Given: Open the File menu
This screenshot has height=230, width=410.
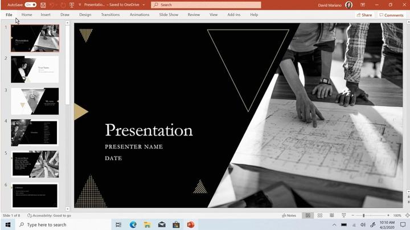Looking at the screenshot, I should click(x=9, y=15).
